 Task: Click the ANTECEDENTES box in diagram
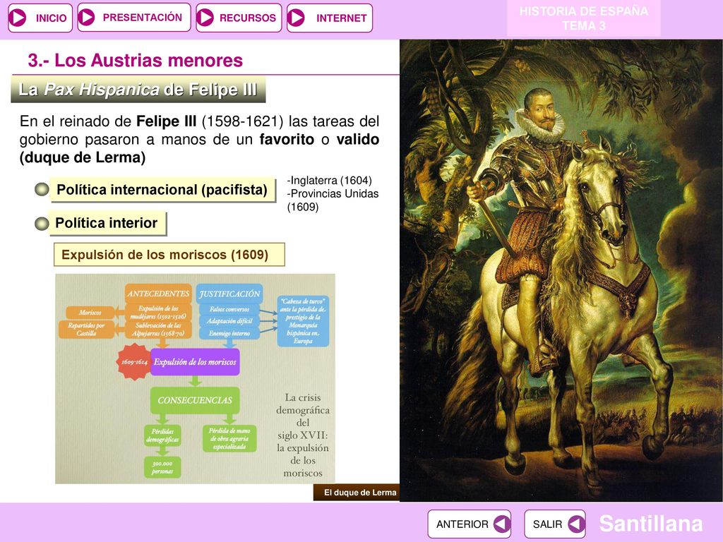click(x=158, y=294)
